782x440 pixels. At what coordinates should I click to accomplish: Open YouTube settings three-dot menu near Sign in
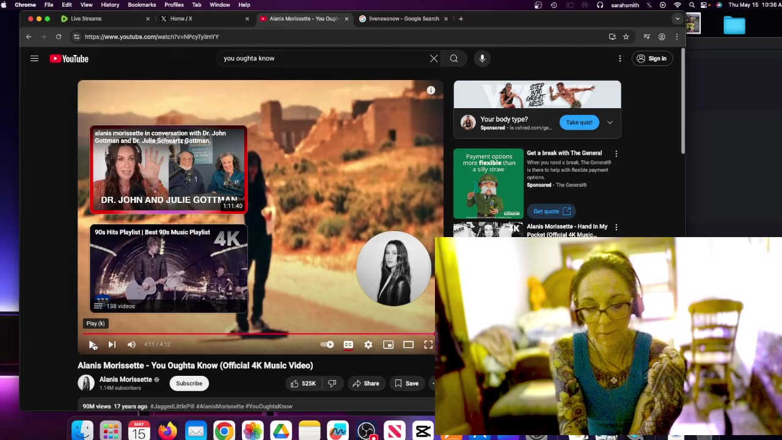coord(620,59)
